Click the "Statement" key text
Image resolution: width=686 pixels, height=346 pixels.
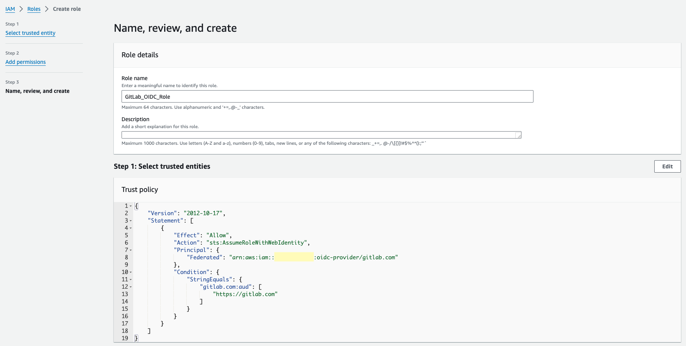coord(166,221)
